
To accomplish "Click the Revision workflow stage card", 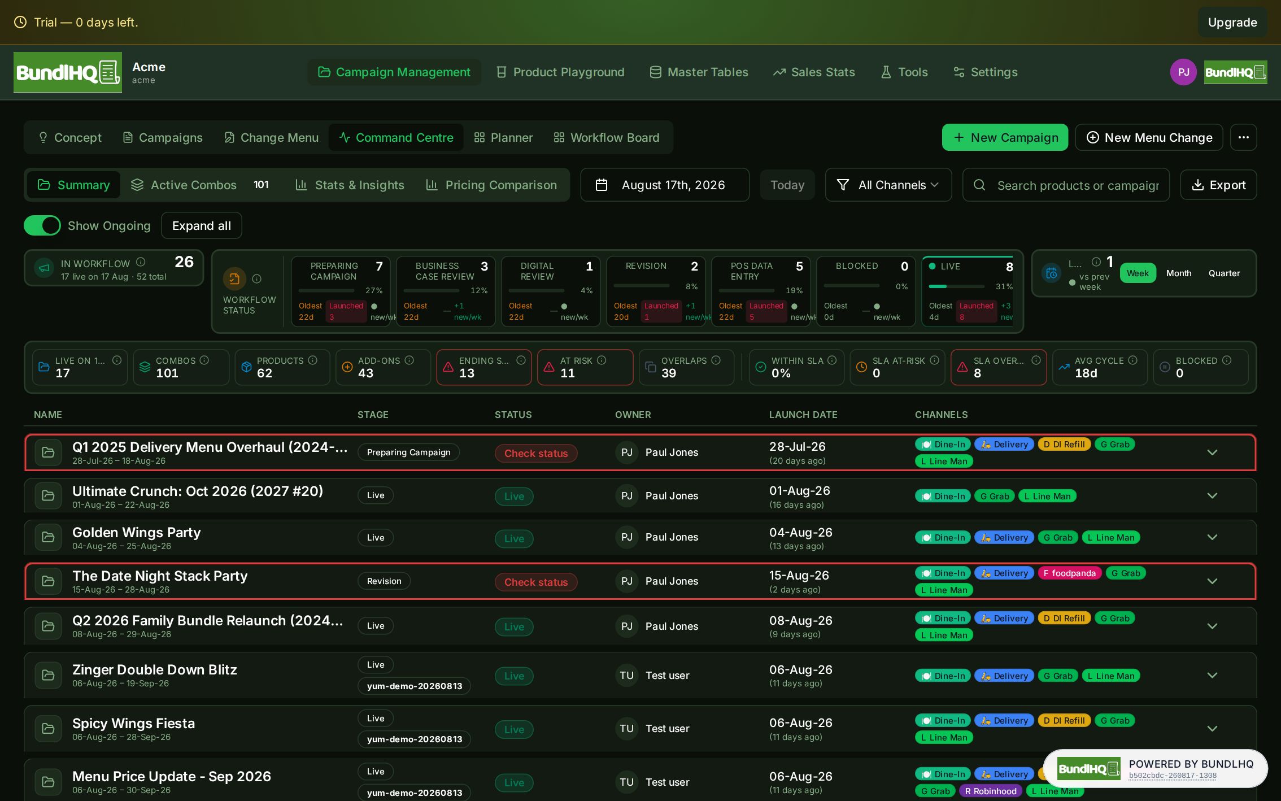I will click(x=656, y=291).
